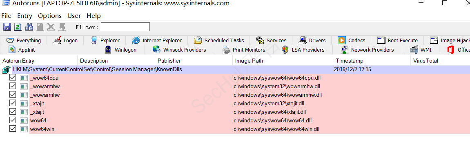The image size is (470, 150).
Task: Click the icon beside the wow64win entry
Action: click(x=24, y=129)
